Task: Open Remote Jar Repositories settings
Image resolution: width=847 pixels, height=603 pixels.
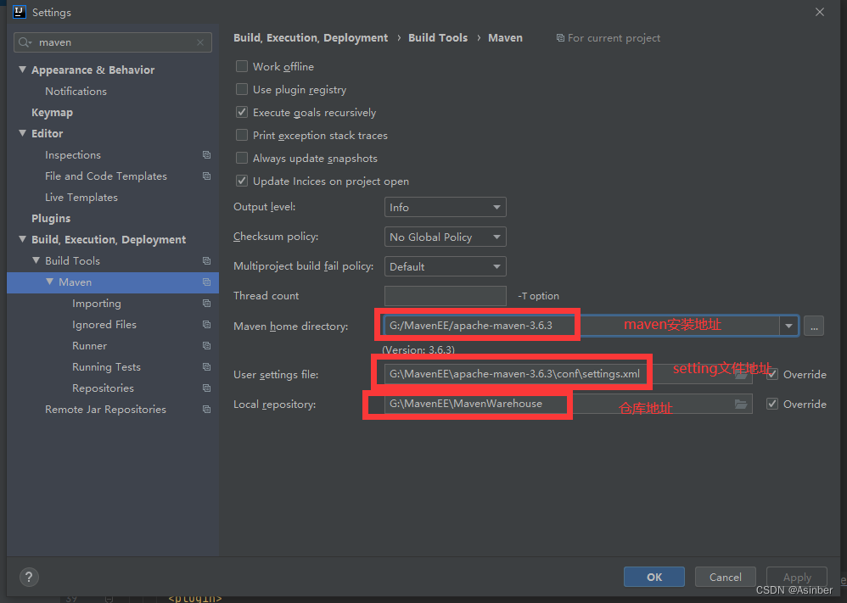Action: pos(105,409)
